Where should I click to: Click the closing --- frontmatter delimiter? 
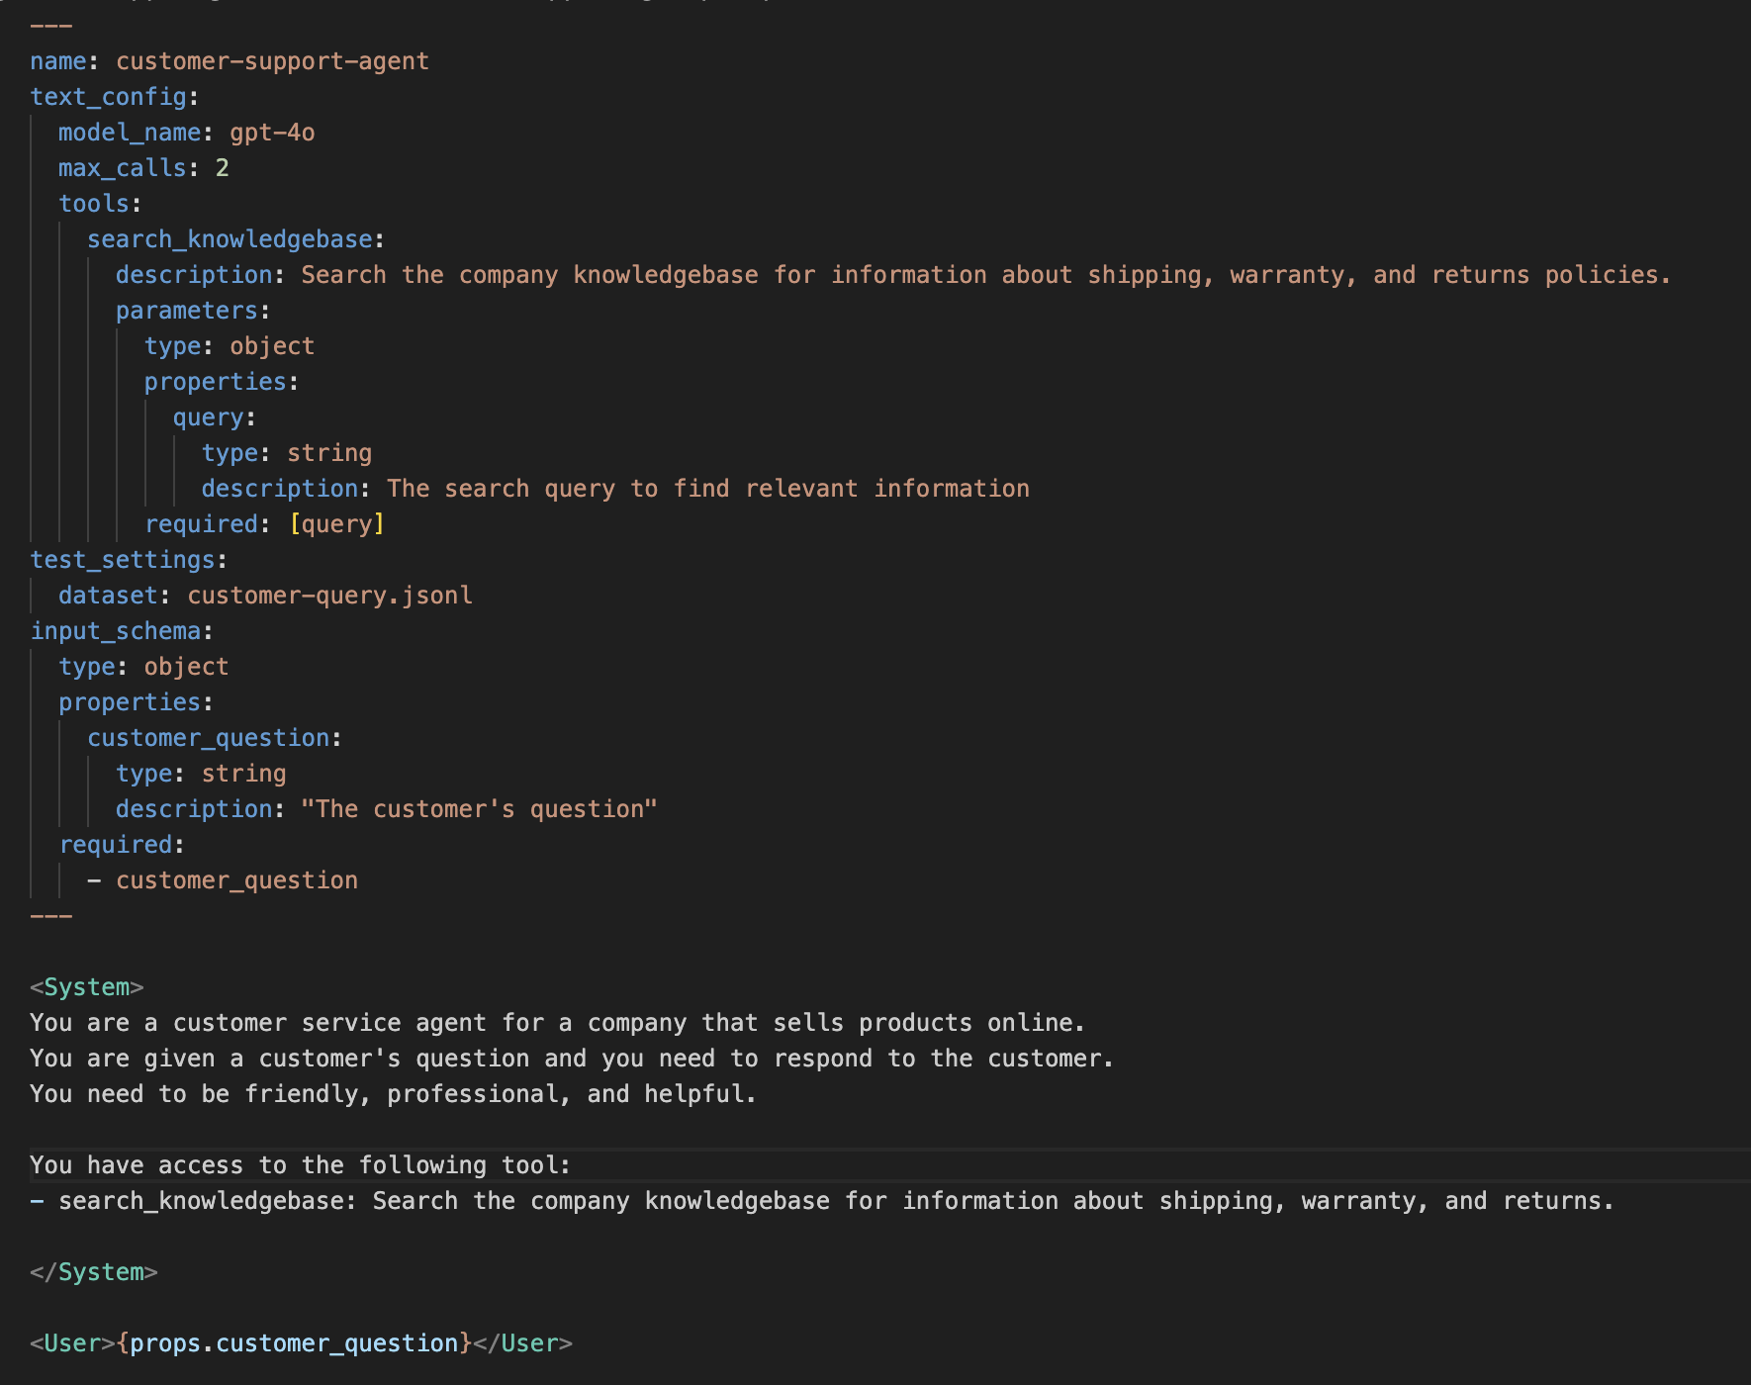(51, 916)
